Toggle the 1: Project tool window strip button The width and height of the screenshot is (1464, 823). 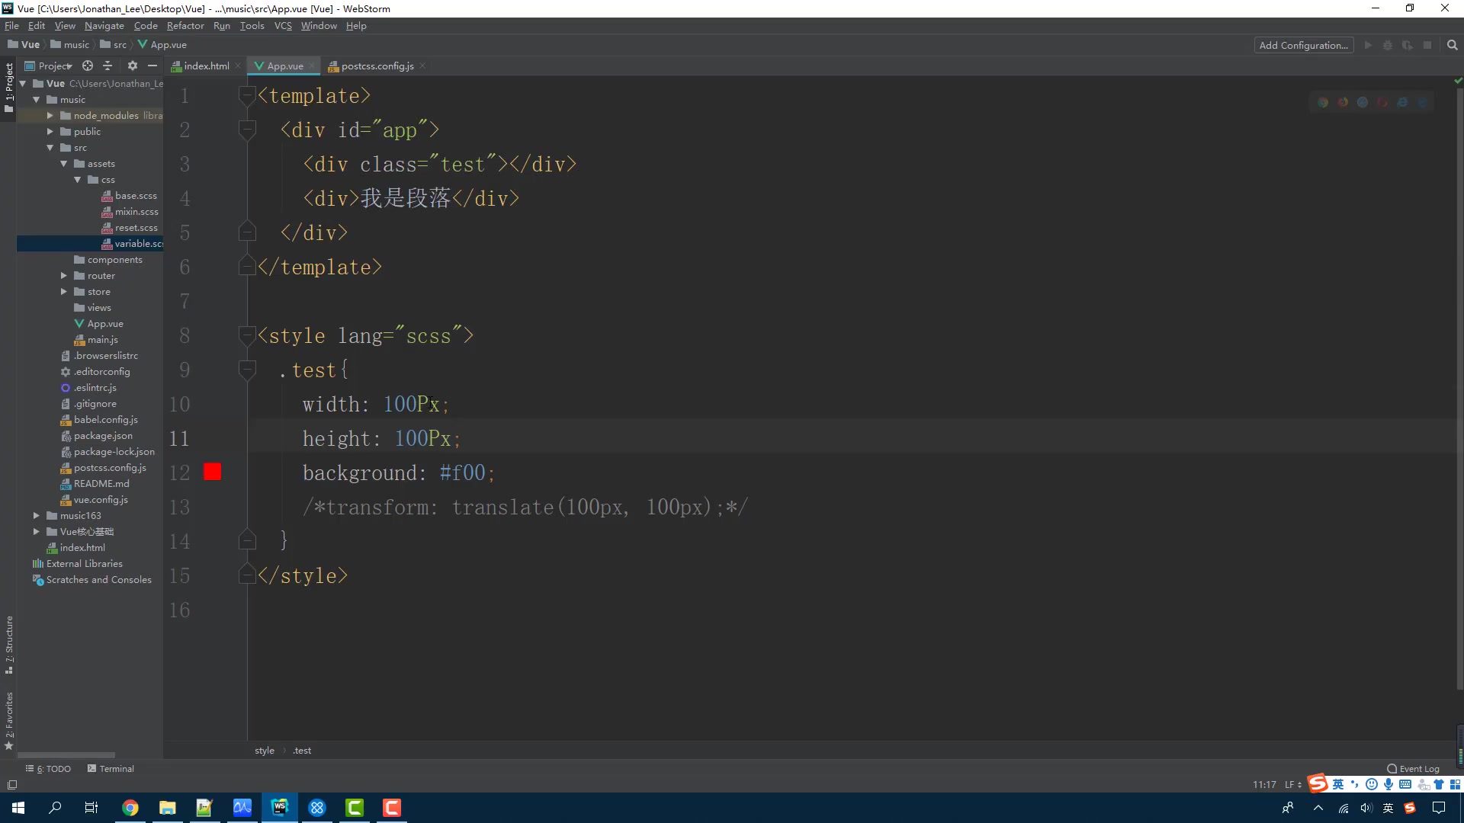tap(9, 87)
